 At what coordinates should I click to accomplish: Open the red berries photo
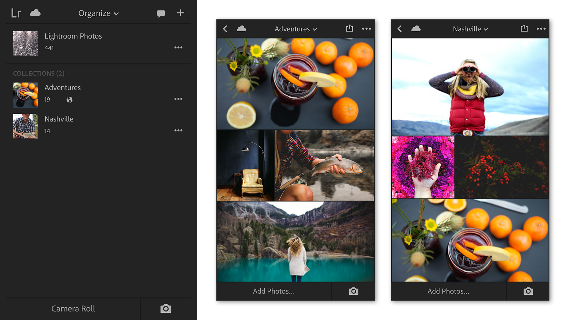click(x=502, y=167)
